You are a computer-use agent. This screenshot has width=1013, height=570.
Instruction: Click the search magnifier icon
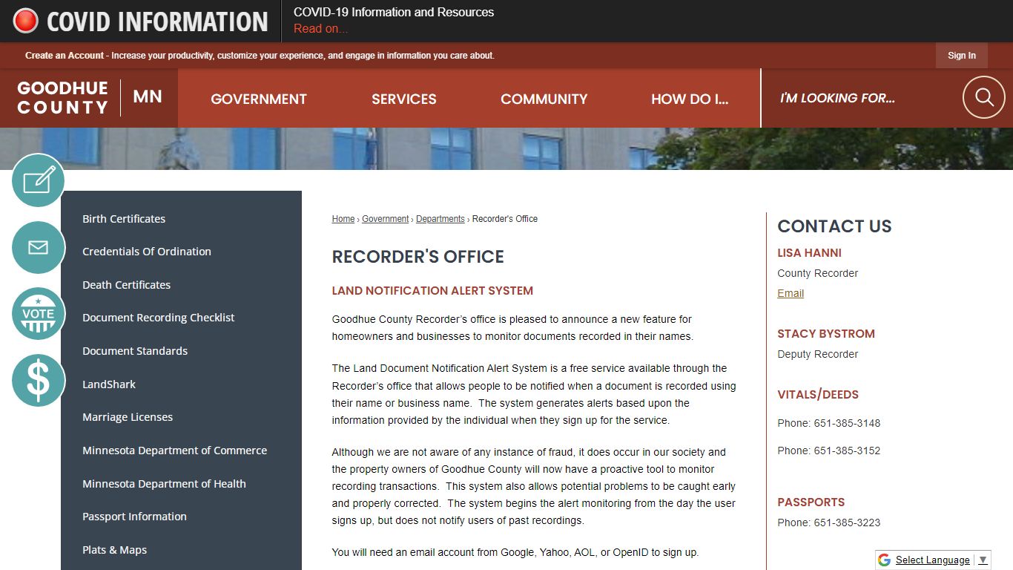984,97
